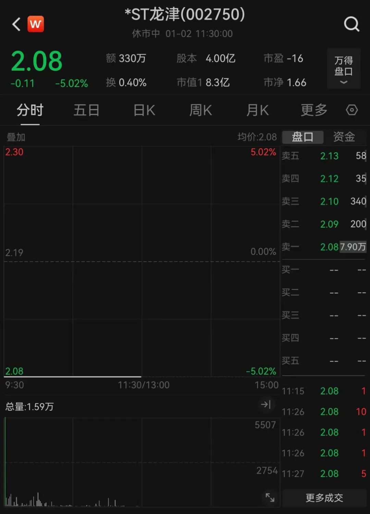
Task: Tap the large green price 2.08 display
Action: tap(36, 61)
